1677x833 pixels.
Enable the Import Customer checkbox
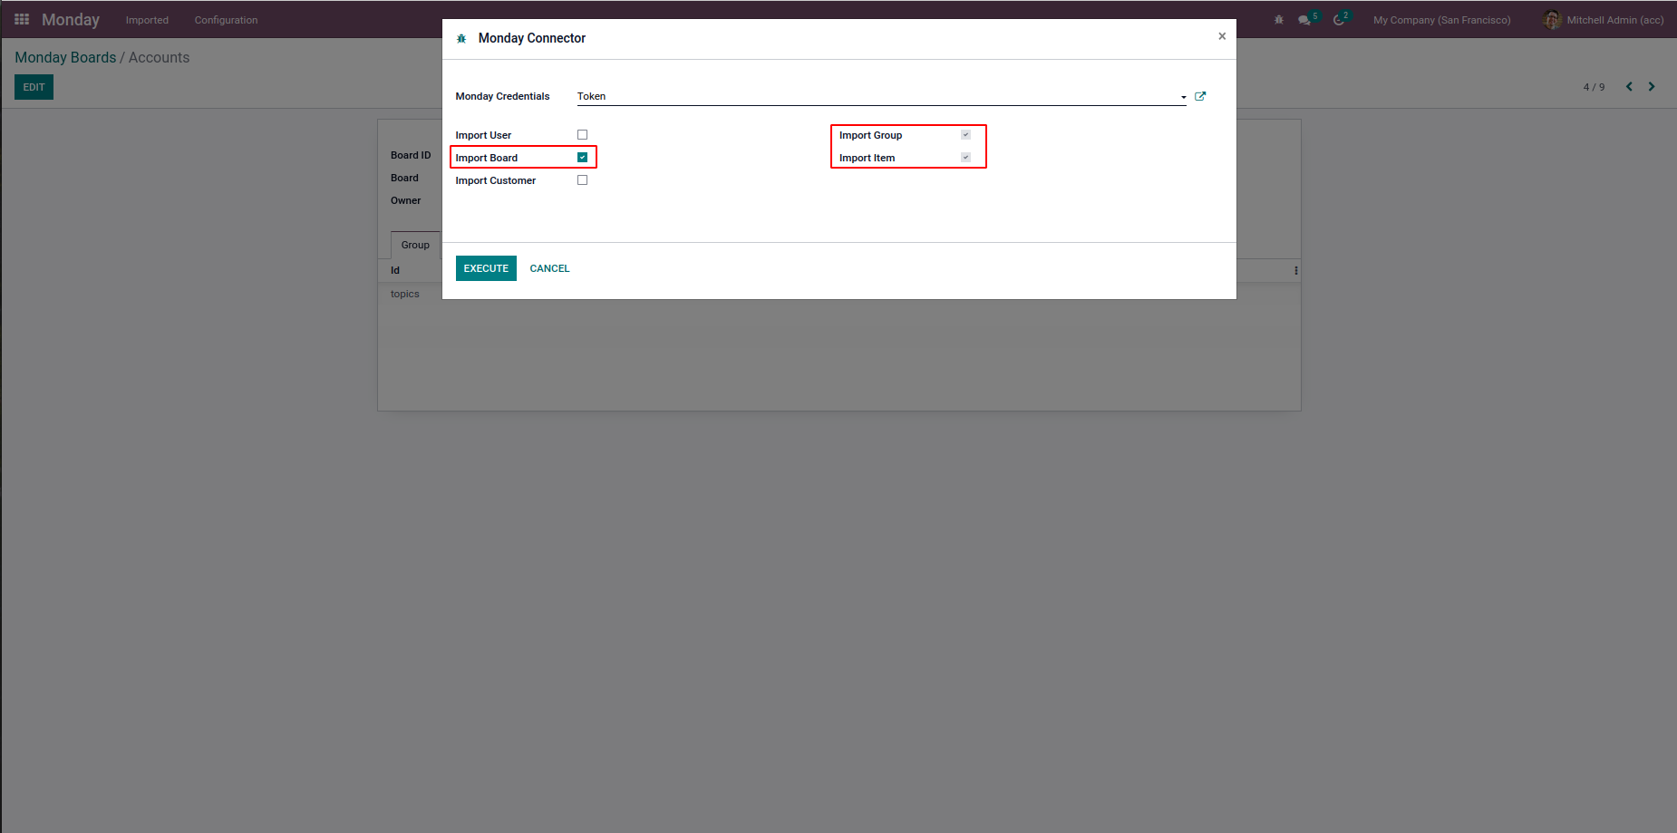(x=582, y=180)
